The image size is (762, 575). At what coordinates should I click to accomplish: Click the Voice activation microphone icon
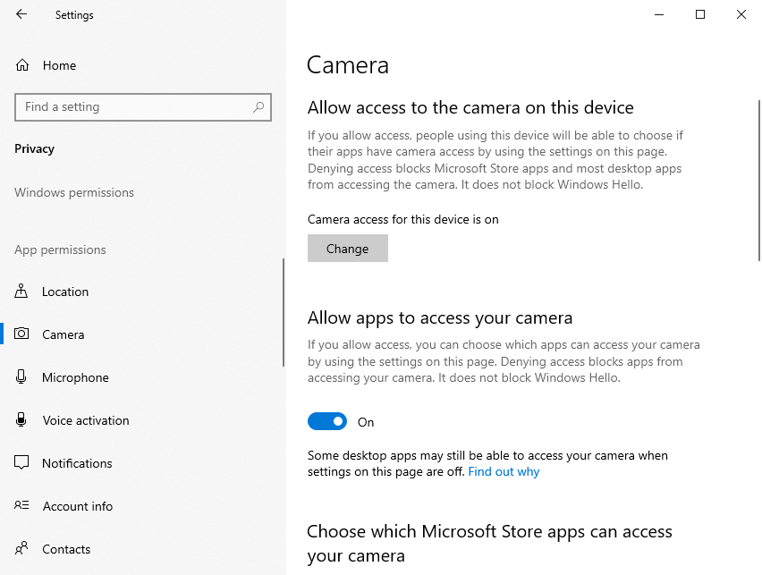[20, 420]
